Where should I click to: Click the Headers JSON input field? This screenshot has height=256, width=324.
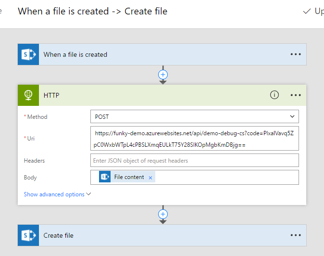click(194, 160)
